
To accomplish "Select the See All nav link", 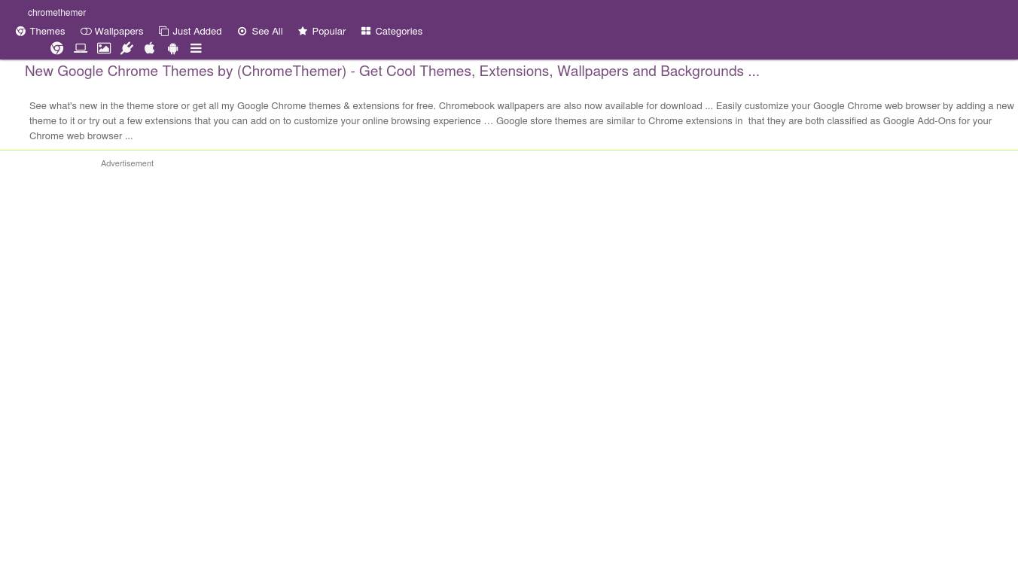I will tap(267, 32).
